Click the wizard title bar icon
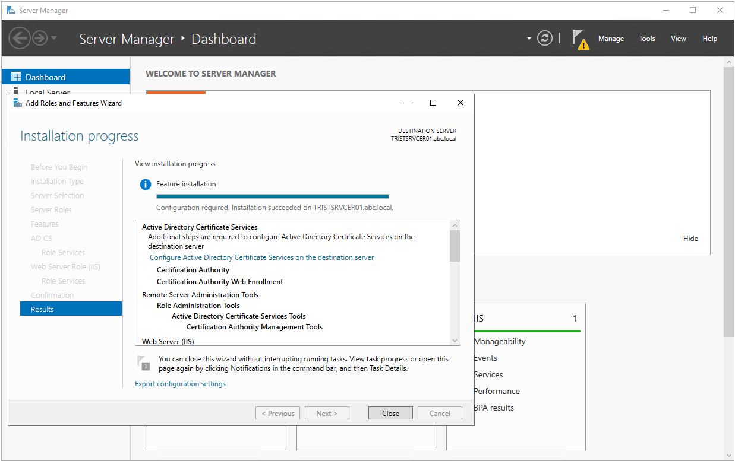This screenshot has width=735, height=461. coord(18,103)
